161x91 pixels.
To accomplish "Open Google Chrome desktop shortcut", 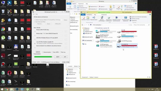I will pyautogui.click(x=3, y=30).
